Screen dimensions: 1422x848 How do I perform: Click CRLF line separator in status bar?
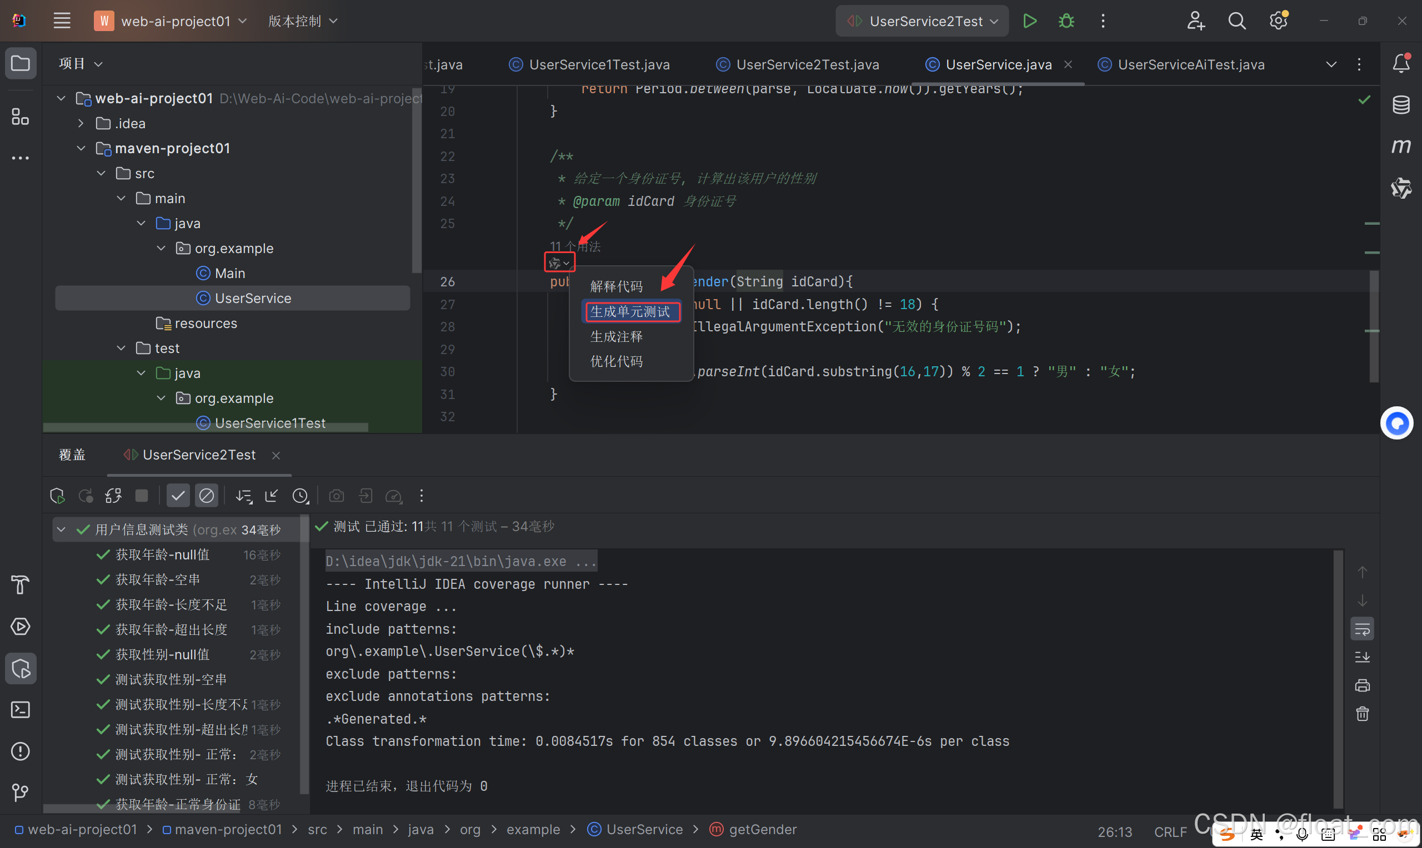tap(1170, 831)
